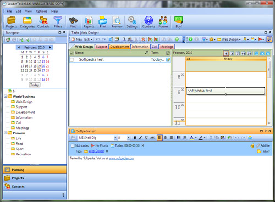
Task: Toggle the calendar panel button at toolbar end
Action: click(x=269, y=39)
